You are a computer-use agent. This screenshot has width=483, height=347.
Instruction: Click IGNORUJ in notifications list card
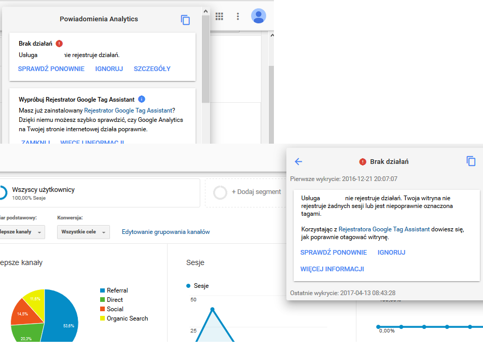(109, 69)
